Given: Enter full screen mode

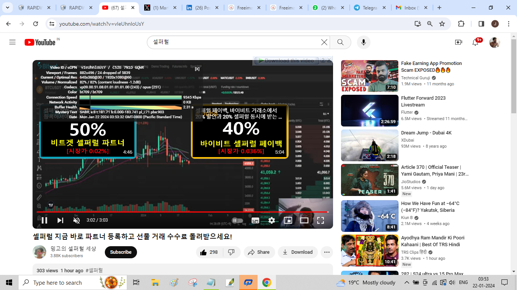Looking at the screenshot, I should 321,220.
